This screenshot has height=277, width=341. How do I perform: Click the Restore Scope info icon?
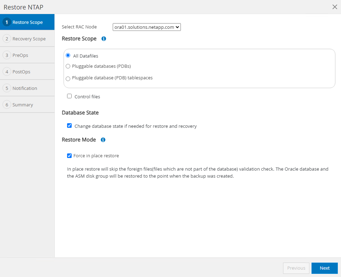pyautogui.click(x=104, y=39)
